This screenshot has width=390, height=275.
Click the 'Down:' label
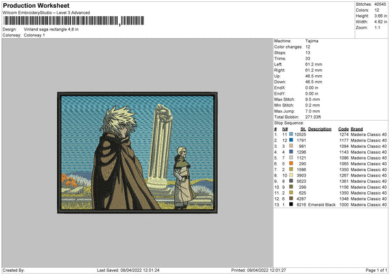[x=280, y=82]
